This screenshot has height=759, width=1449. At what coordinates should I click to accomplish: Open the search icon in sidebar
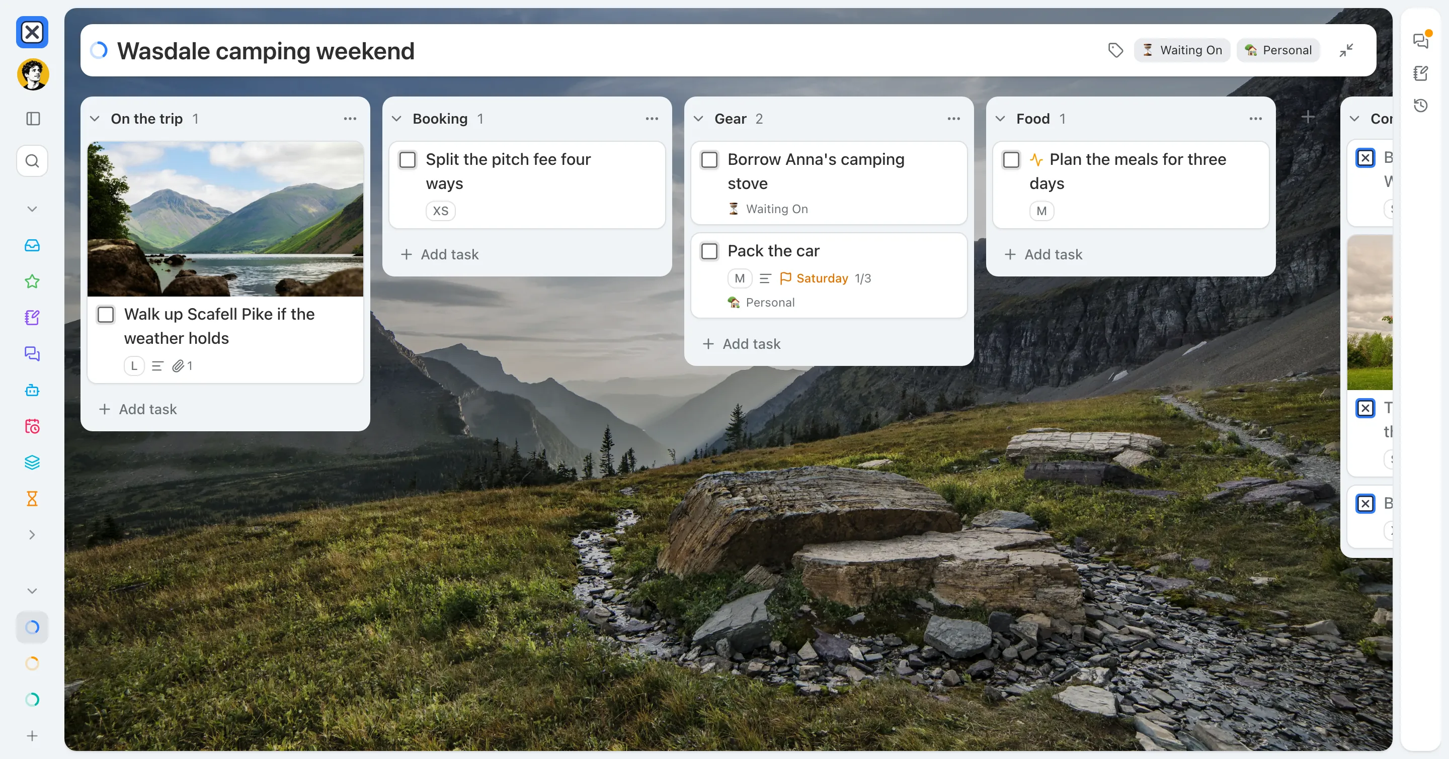coord(32,161)
